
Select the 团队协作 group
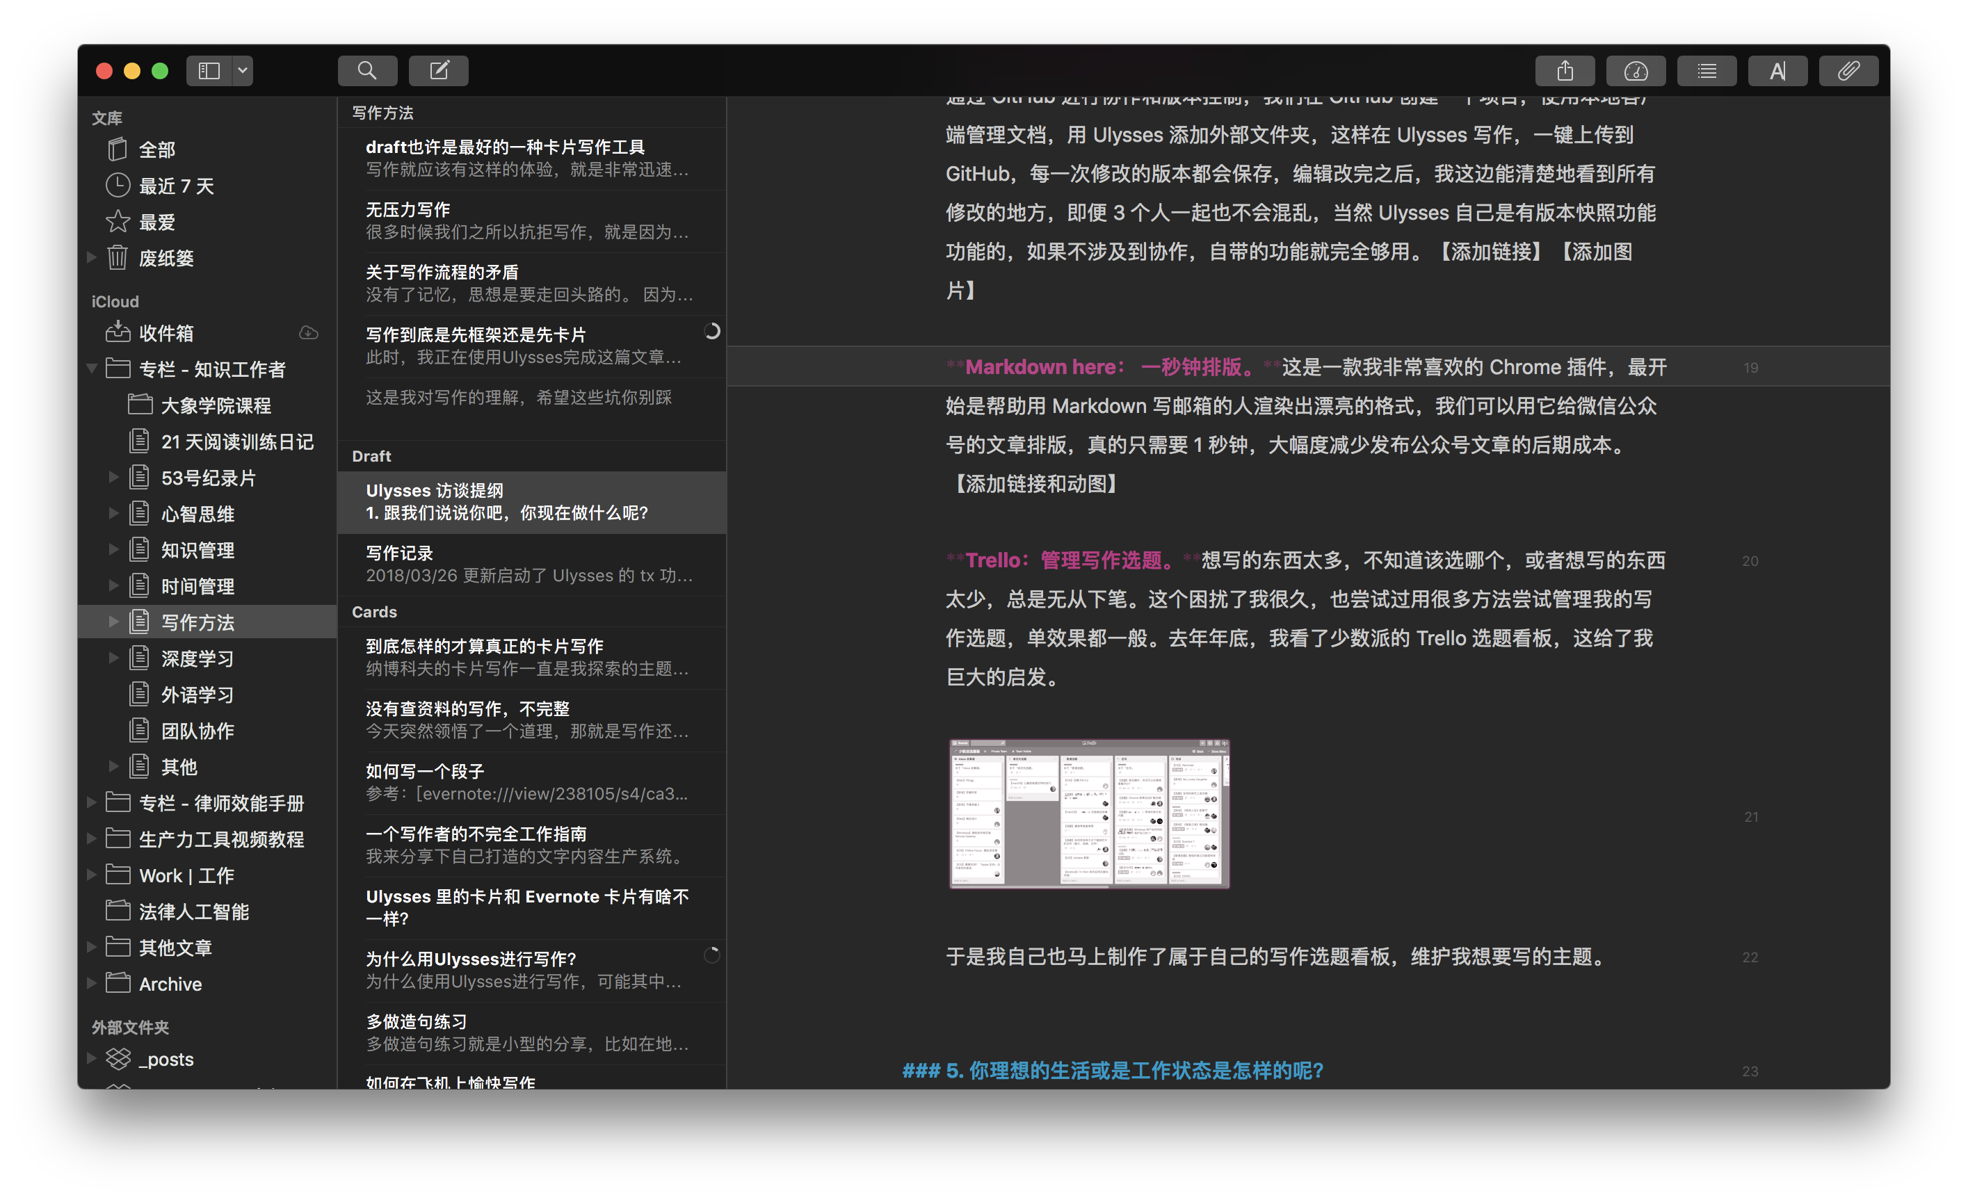pyautogui.click(x=207, y=731)
